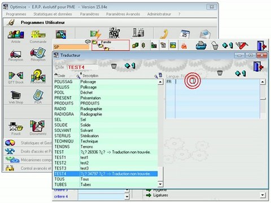The height and width of the screenshot is (203, 271).
Task: Open the ? help menu
Action: [x=180, y=14]
